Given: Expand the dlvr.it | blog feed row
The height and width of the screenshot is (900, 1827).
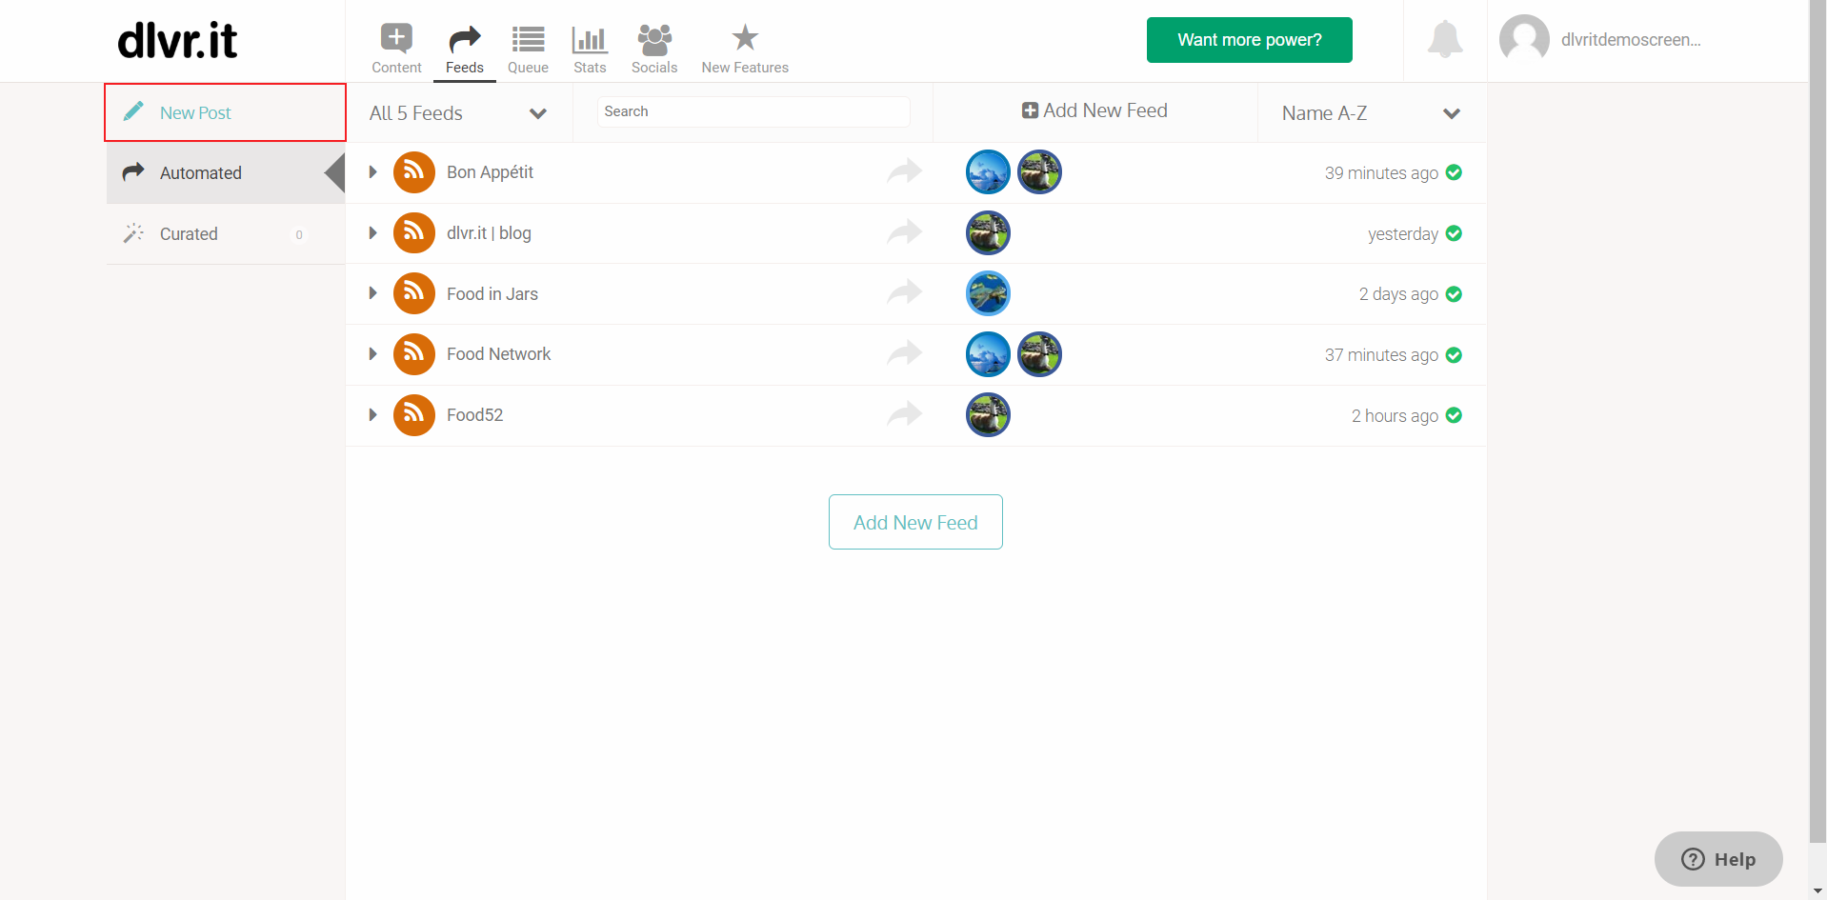Looking at the screenshot, I should [x=373, y=233].
